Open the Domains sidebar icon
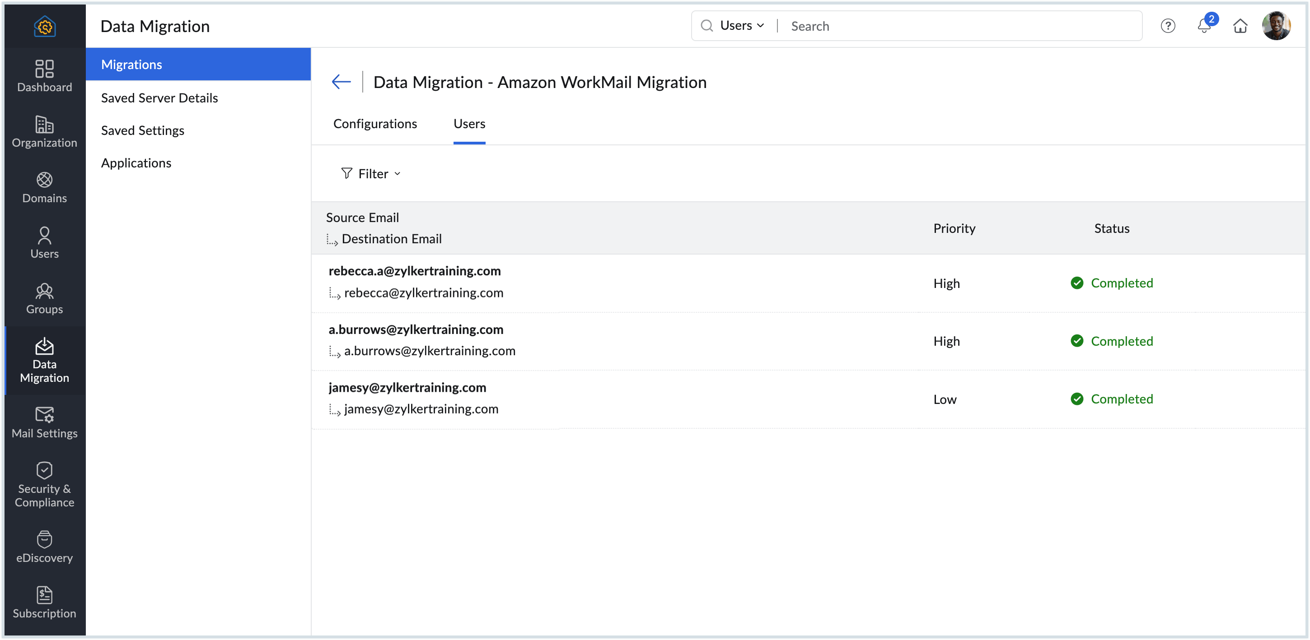Image resolution: width=1310 pixels, height=640 pixels. click(x=44, y=187)
